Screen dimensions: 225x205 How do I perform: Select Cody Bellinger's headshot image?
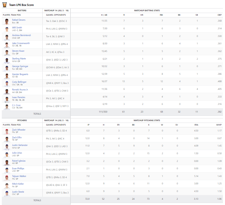click(x=7, y=83)
